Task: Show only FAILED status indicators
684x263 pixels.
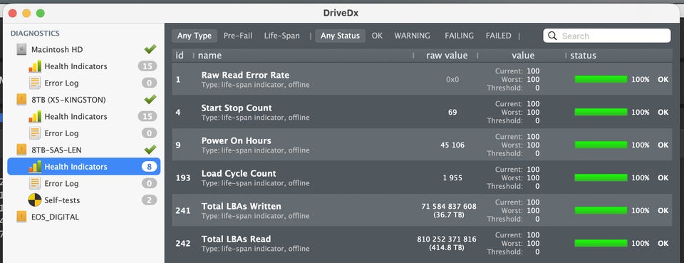Action: pos(499,36)
